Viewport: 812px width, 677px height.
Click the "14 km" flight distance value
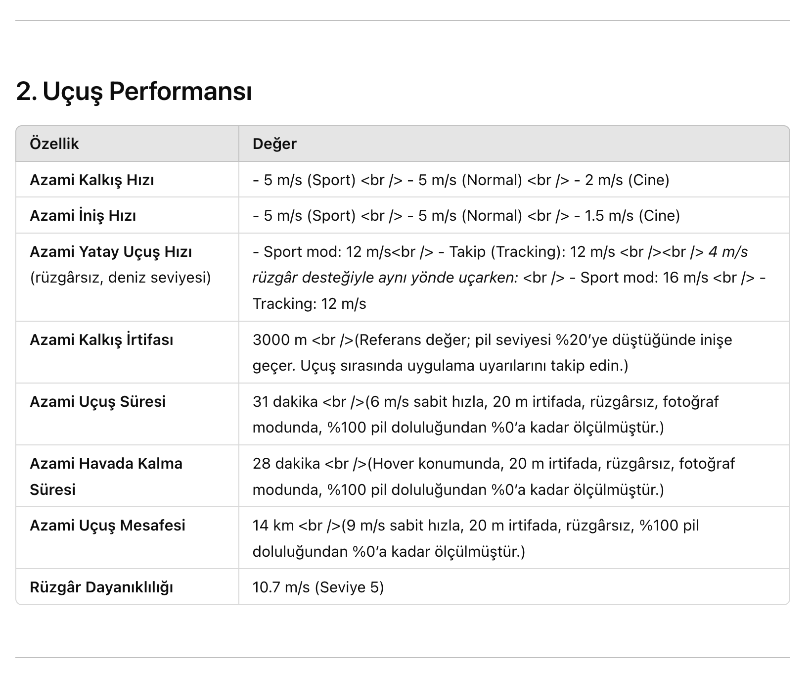273,525
